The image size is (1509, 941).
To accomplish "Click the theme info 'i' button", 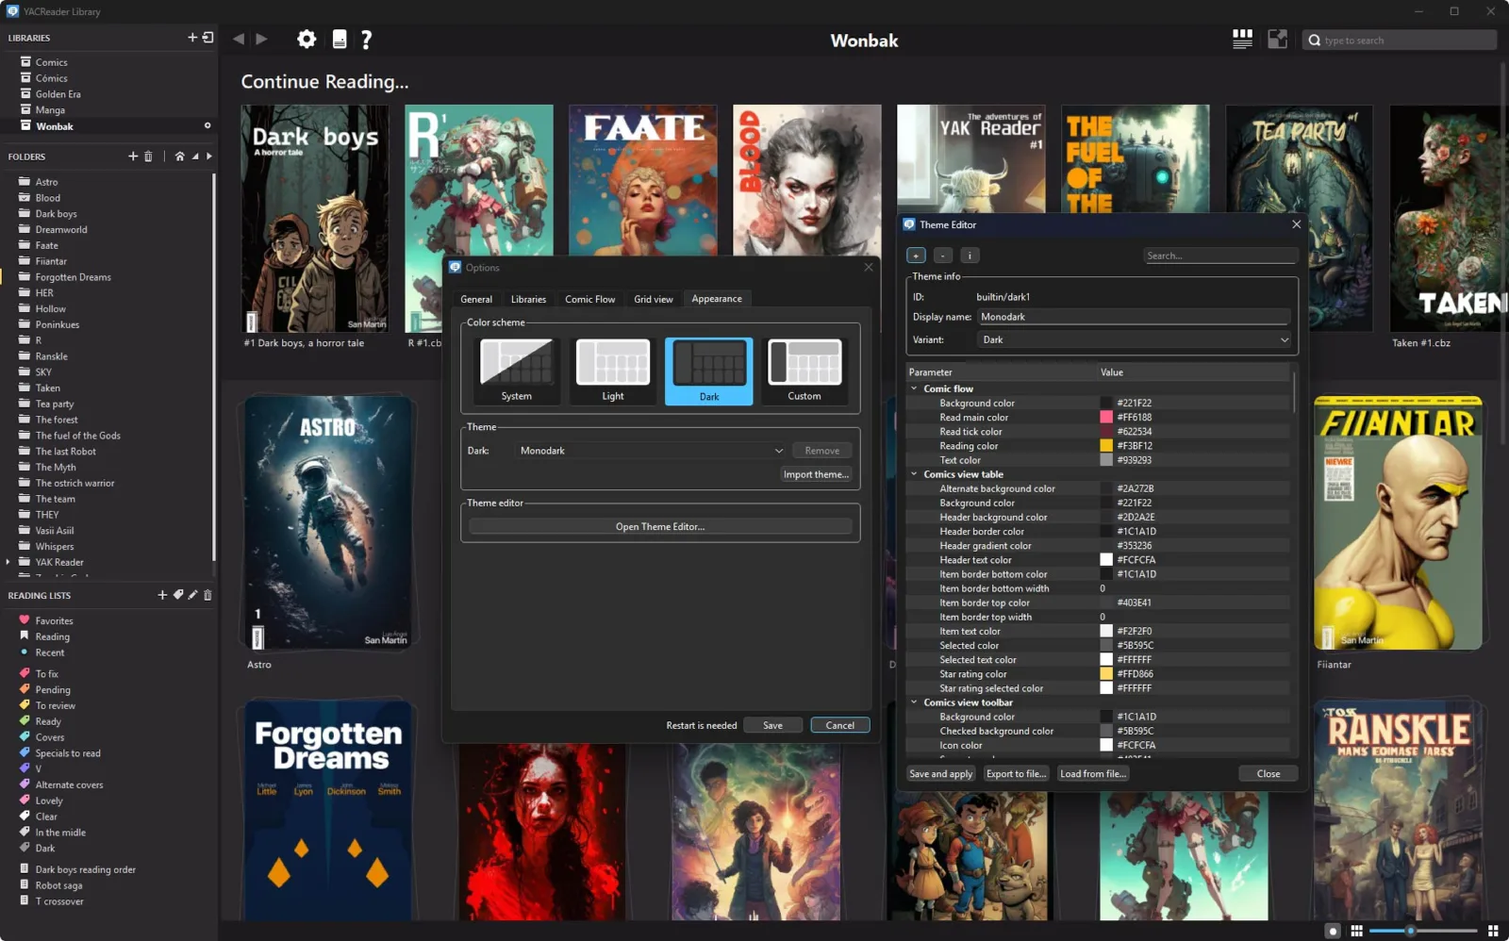I will pos(970,256).
